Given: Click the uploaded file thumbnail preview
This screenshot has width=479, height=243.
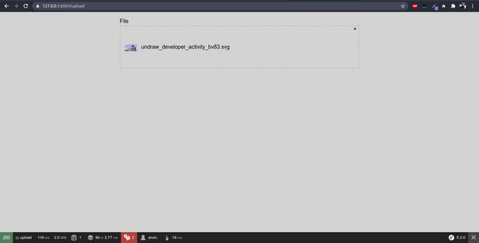Looking at the screenshot, I should [131, 47].
